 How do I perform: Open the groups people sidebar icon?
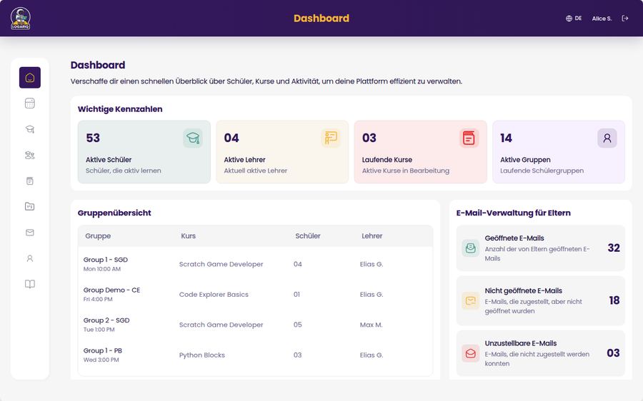coord(30,155)
